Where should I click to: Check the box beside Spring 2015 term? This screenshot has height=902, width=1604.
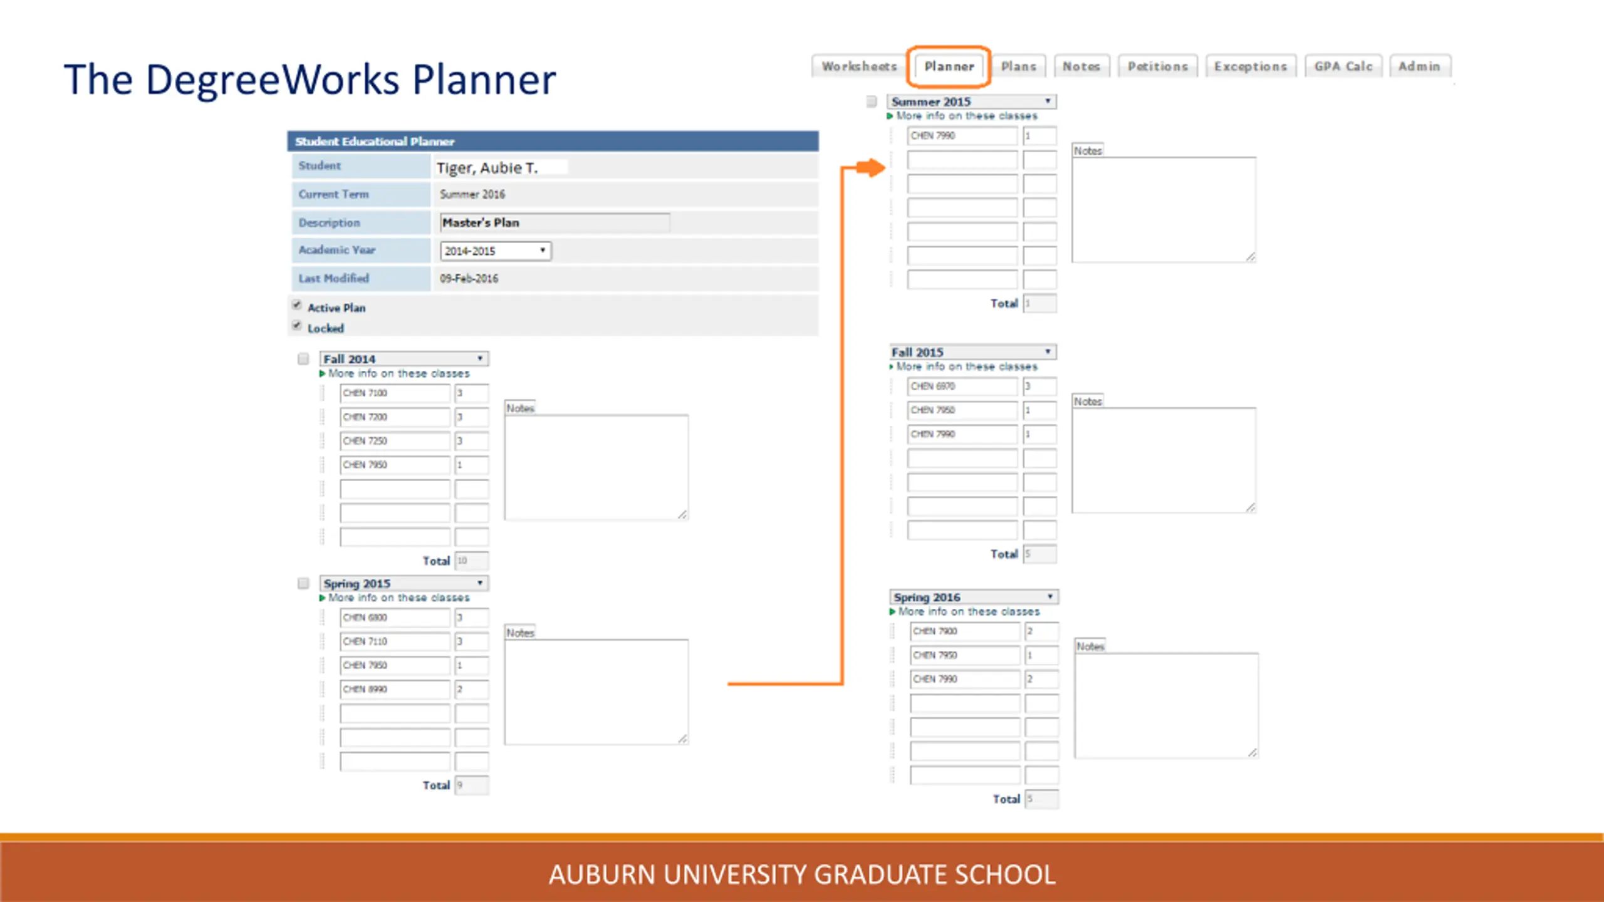coord(303,583)
